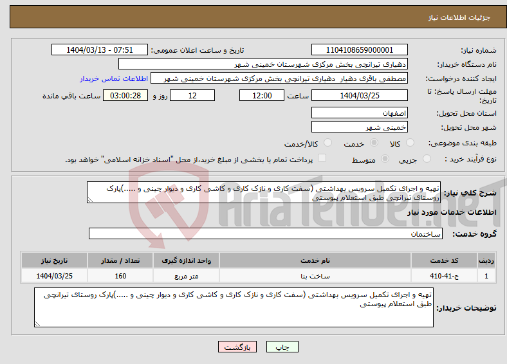The width and height of the screenshot is (507, 364).
Task: Click the نوع فرآیند خرید label
Action: tap(470, 159)
